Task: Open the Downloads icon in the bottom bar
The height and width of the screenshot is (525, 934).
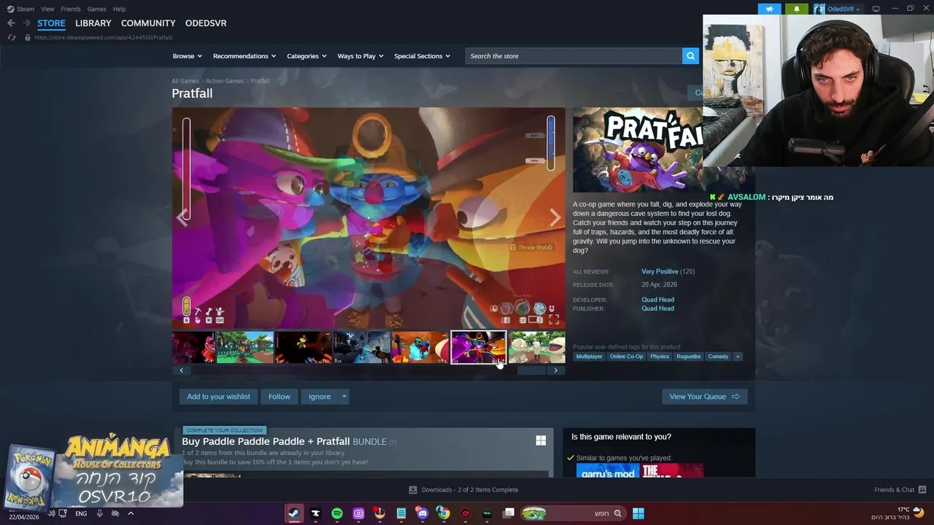Action: click(413, 490)
